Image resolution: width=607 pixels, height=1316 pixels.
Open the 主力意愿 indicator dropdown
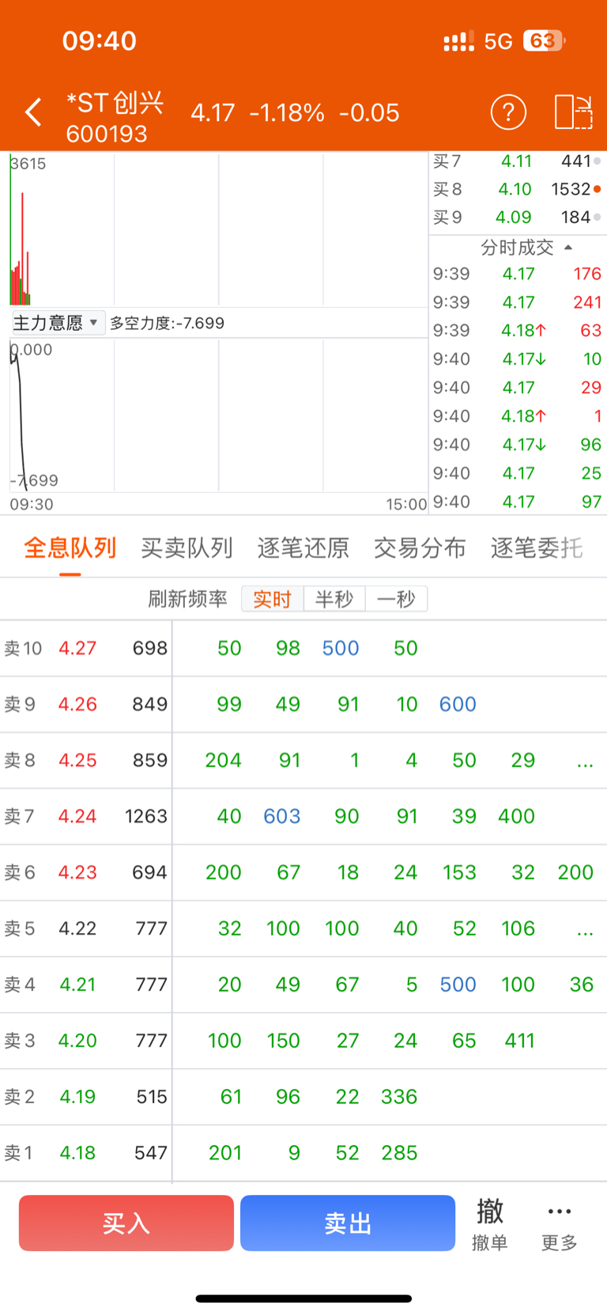tap(57, 323)
